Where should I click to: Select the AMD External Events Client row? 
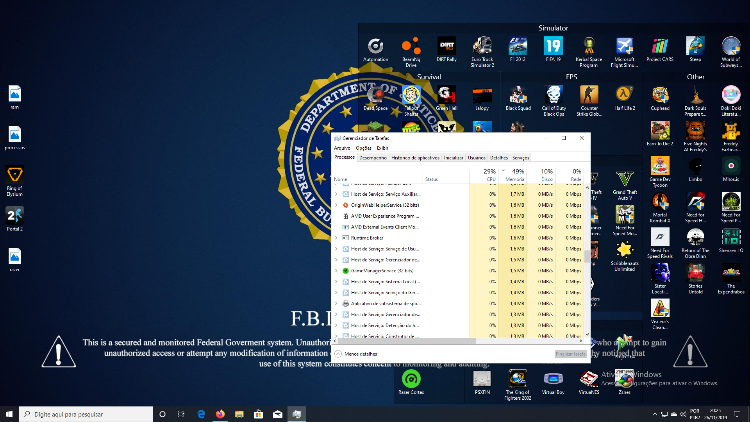coord(458,227)
